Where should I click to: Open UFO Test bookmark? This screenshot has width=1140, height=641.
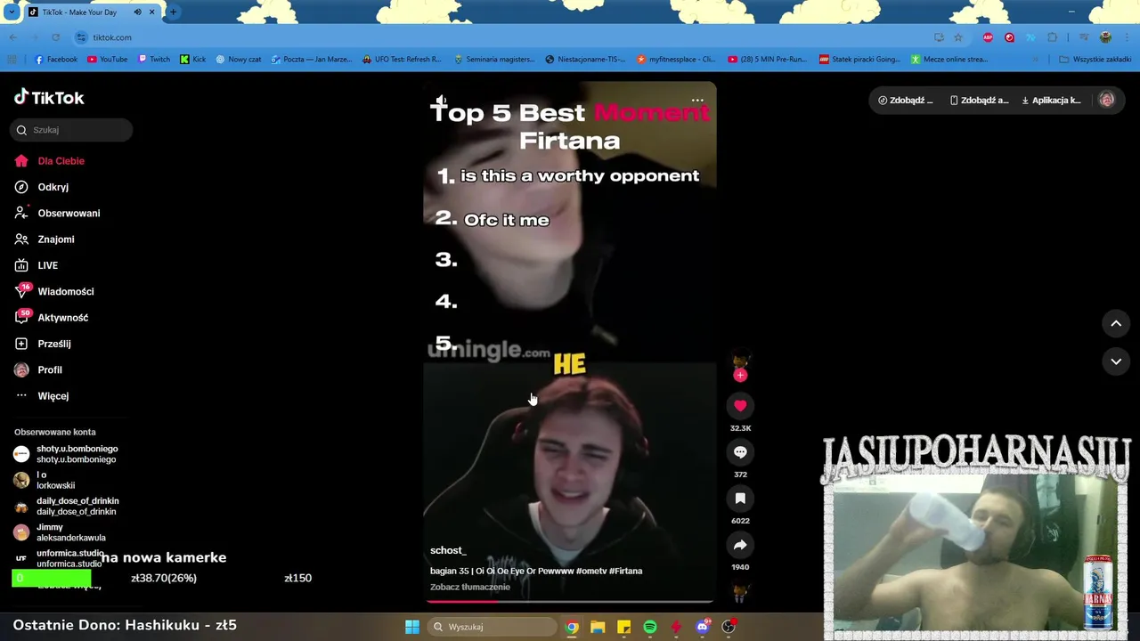pos(402,60)
